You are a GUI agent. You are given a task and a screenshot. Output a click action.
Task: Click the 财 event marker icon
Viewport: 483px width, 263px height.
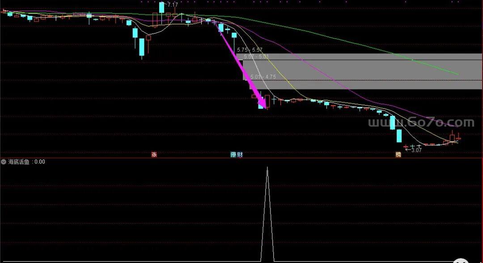pyautogui.click(x=240, y=155)
